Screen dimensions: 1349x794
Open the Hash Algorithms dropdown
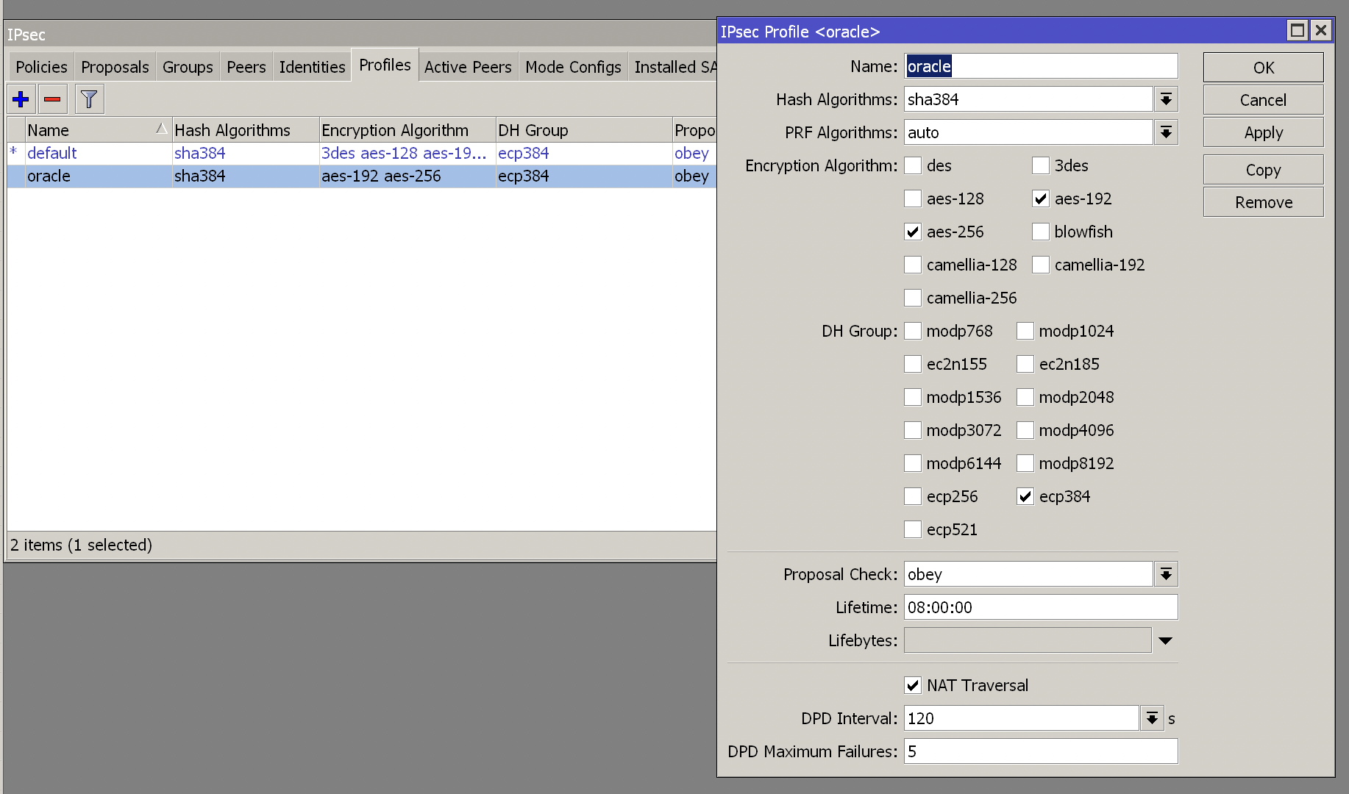tap(1166, 99)
